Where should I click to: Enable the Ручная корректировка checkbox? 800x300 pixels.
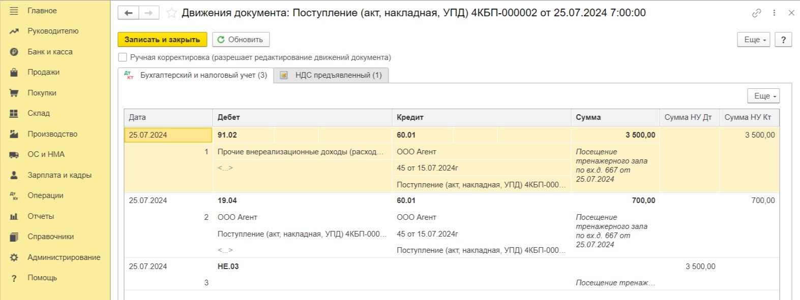(x=123, y=57)
